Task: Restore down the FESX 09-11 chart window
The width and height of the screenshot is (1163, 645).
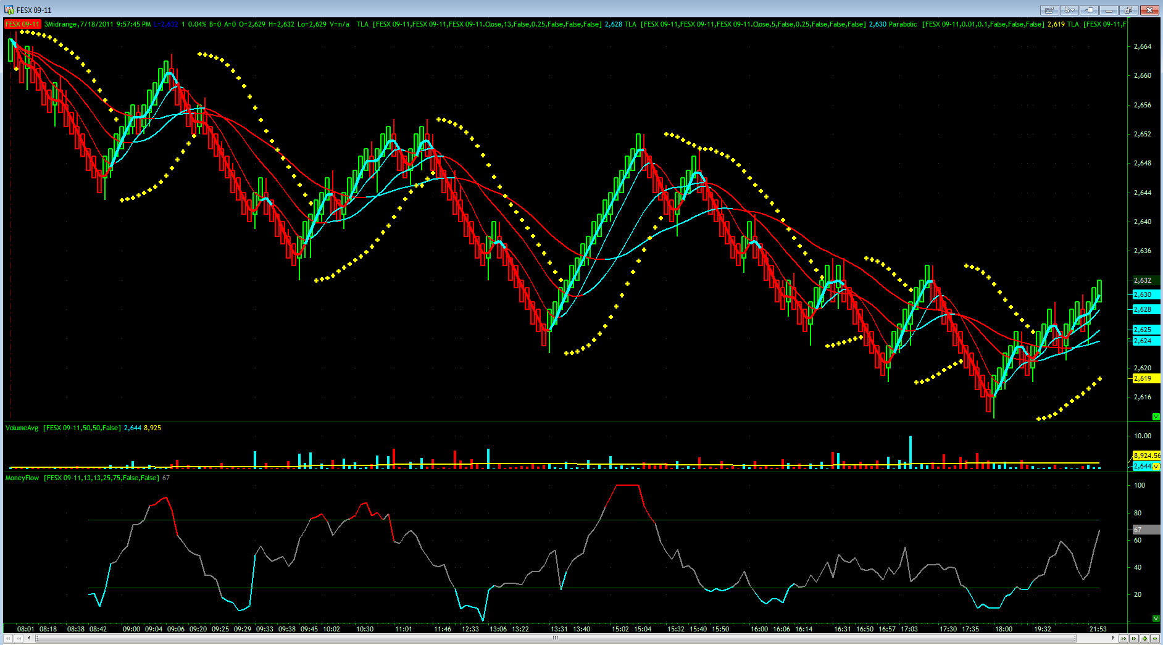Action: point(1129,10)
